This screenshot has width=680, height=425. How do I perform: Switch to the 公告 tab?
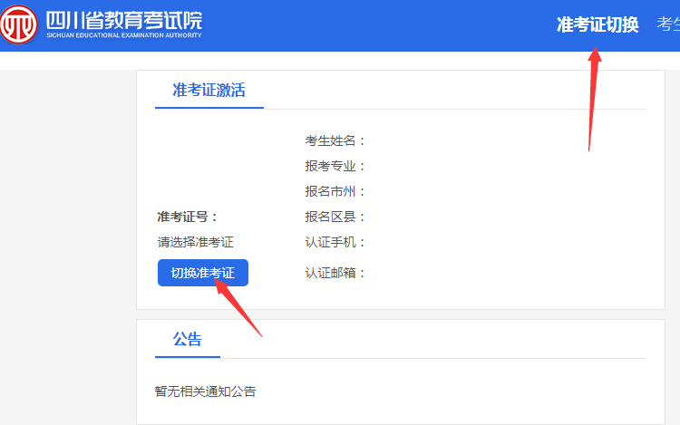tap(187, 340)
